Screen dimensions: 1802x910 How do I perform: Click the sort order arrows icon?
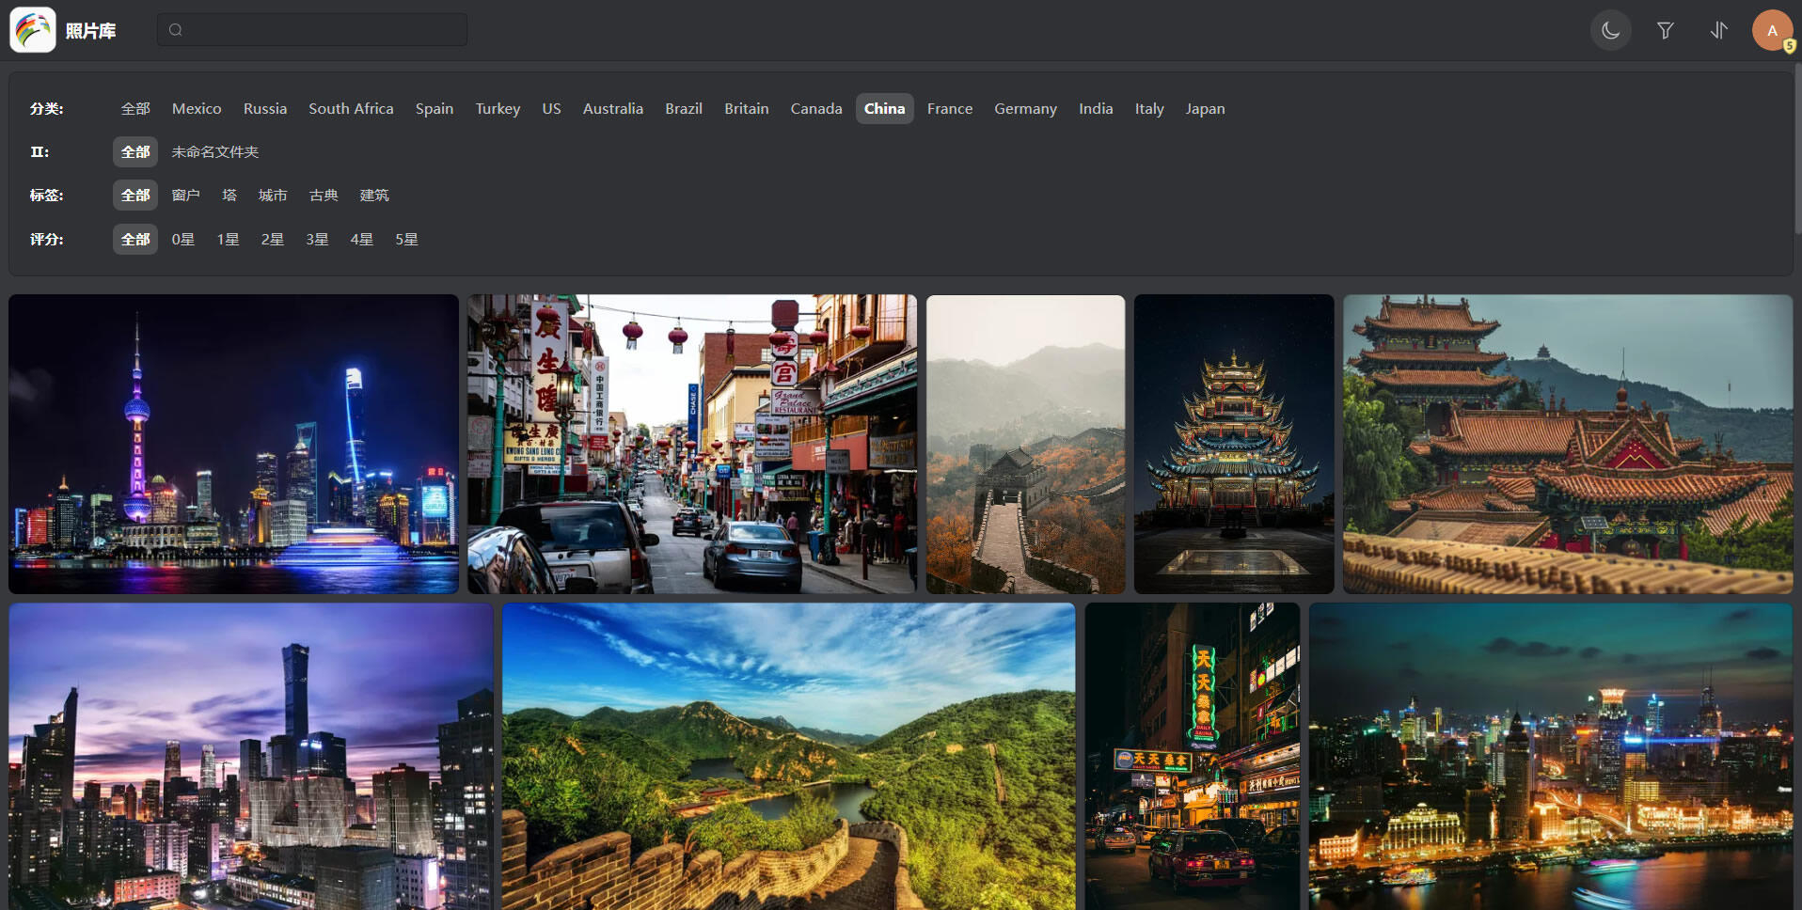click(x=1718, y=30)
